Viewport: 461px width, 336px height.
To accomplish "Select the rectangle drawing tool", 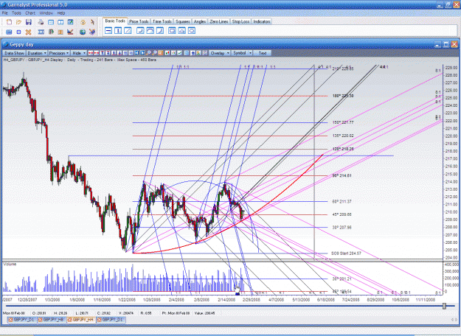I will [x=172, y=30].
